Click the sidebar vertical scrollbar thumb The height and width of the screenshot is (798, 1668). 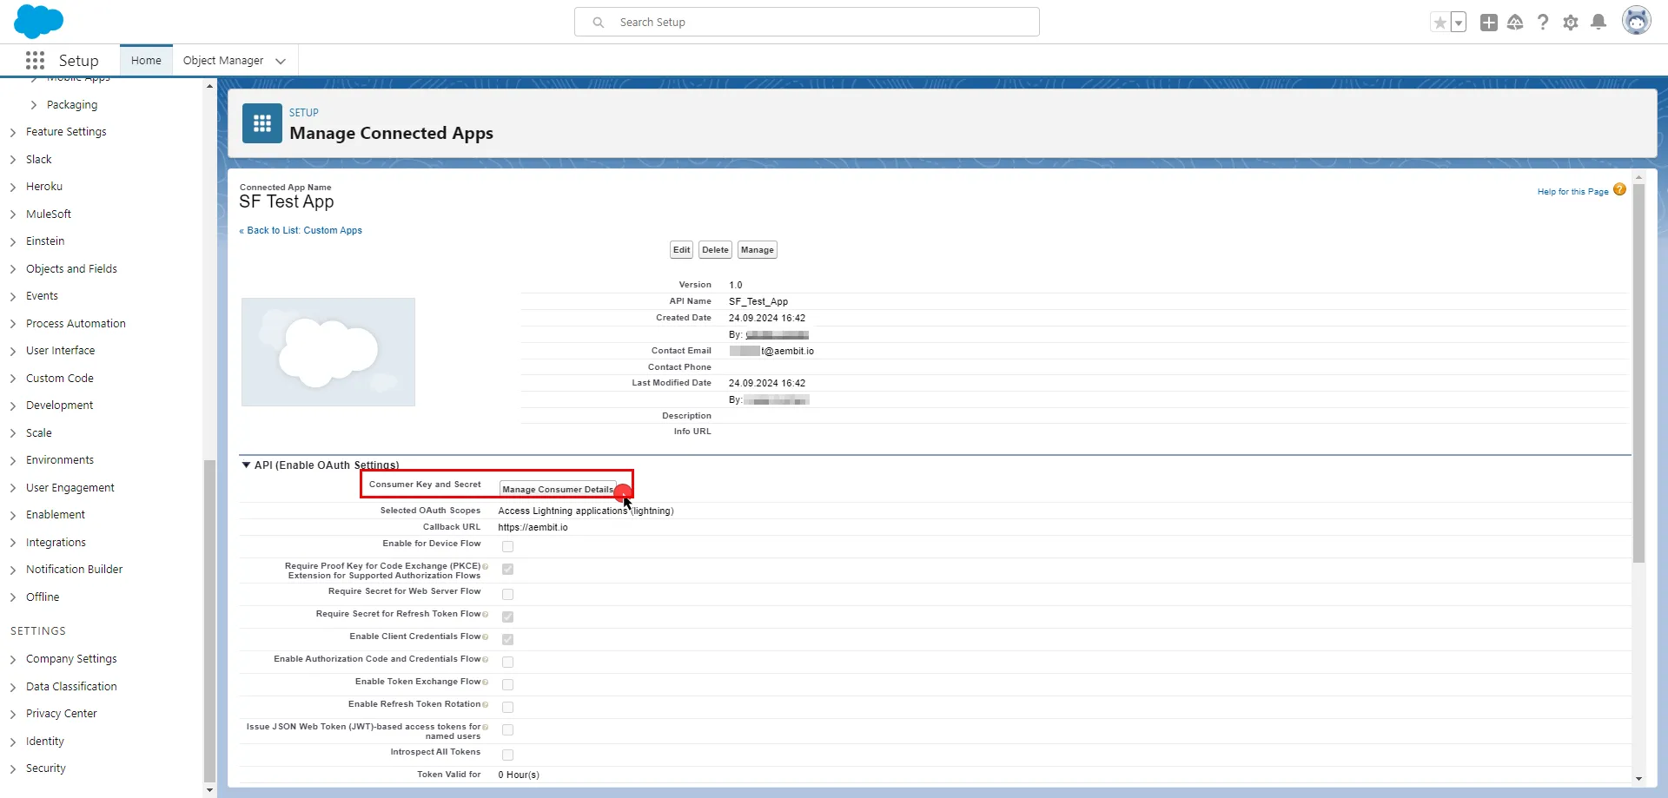click(x=209, y=620)
